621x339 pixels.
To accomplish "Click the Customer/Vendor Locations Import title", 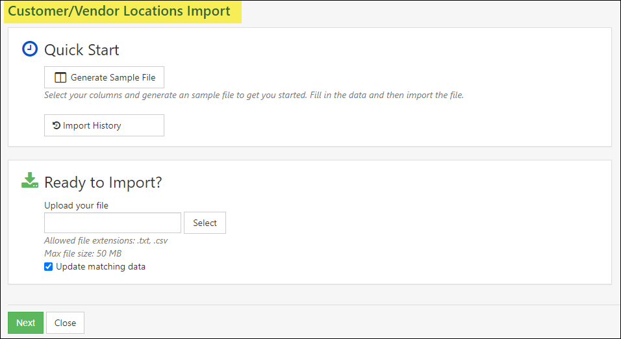I will pyautogui.click(x=120, y=11).
